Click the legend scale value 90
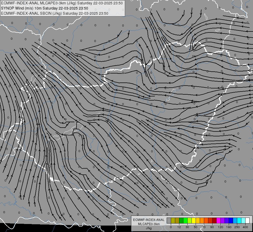Viewport: 253px width, 232px height. 212,227
